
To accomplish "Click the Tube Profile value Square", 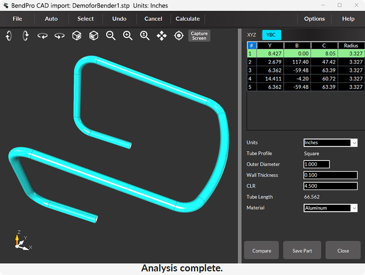I will 312,153.
